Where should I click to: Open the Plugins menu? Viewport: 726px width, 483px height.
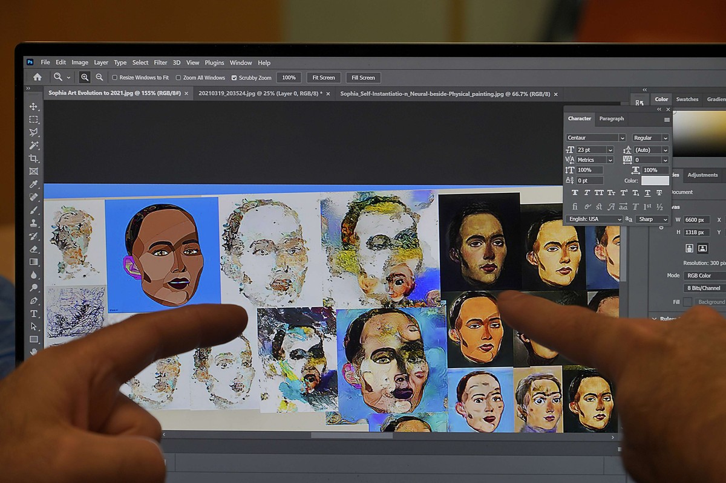pyautogui.click(x=214, y=62)
